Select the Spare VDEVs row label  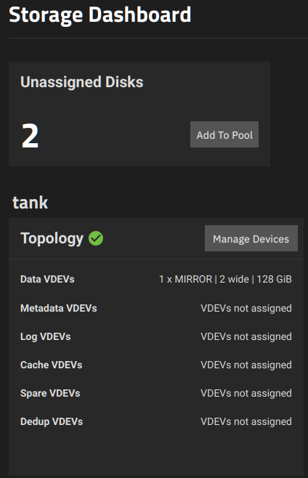point(50,393)
